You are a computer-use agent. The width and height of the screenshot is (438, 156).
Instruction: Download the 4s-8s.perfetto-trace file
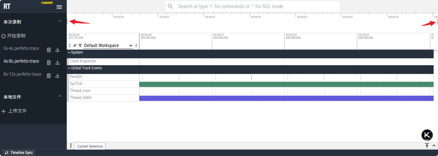[x=58, y=62]
